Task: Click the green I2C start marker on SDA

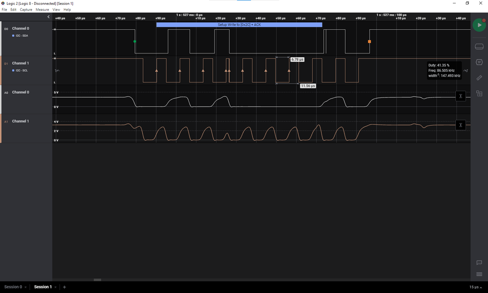Action: (x=135, y=41)
